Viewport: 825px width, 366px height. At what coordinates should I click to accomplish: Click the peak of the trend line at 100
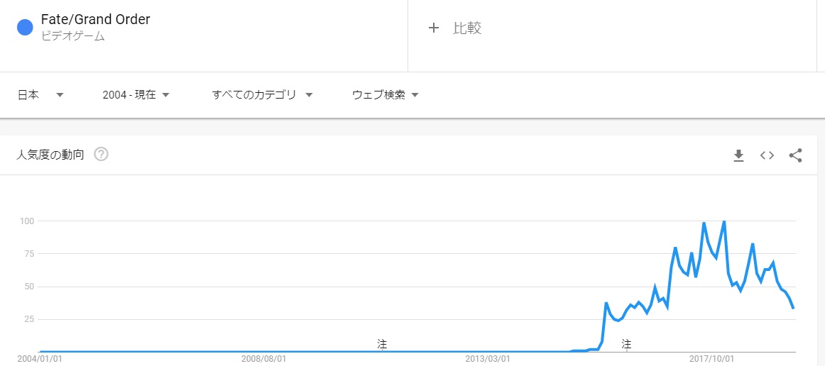723,222
